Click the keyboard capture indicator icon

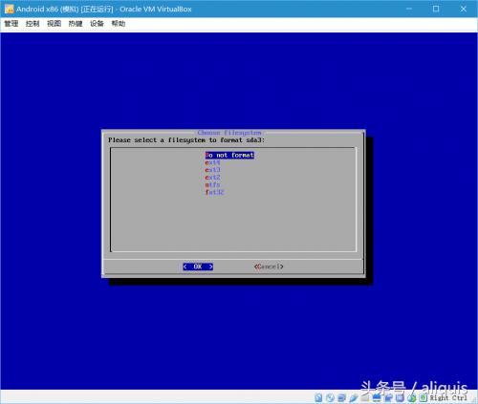423,397
